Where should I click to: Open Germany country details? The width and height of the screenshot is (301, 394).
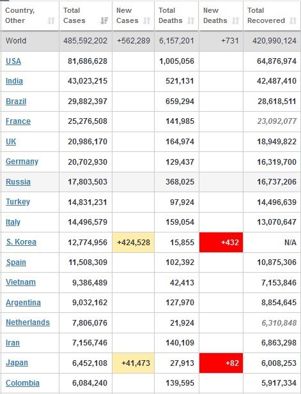[x=22, y=162]
